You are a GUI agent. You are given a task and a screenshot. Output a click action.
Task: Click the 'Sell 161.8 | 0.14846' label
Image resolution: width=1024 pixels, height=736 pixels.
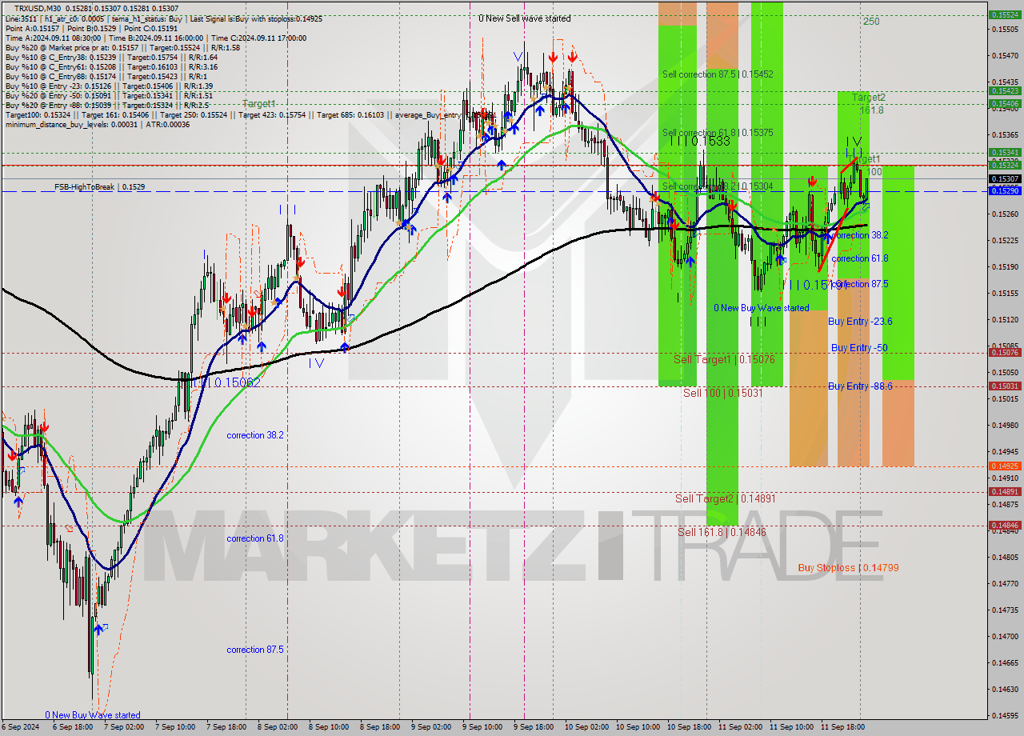coord(722,532)
